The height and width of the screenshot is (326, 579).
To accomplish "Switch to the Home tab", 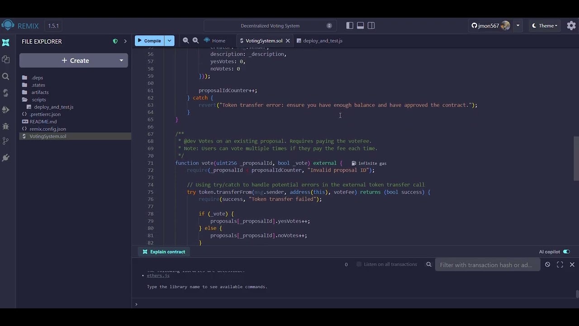I will click(x=214, y=41).
